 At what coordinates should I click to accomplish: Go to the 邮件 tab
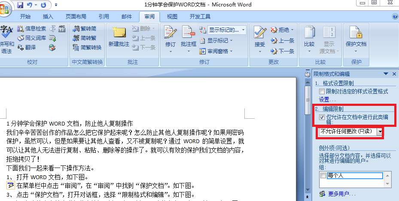click(127, 17)
